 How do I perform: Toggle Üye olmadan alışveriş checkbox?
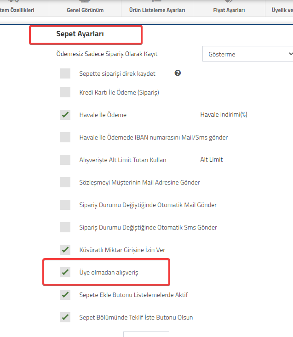tap(65, 272)
